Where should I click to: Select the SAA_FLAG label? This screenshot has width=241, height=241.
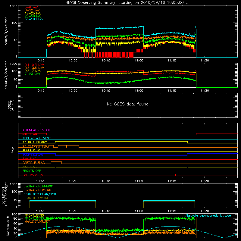[30, 158]
